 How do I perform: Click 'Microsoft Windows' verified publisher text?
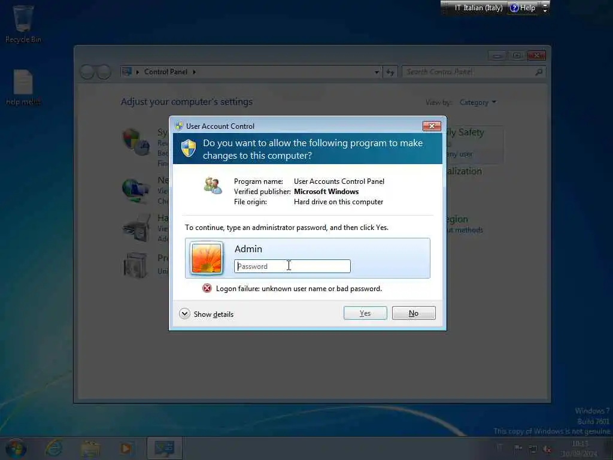pos(326,192)
